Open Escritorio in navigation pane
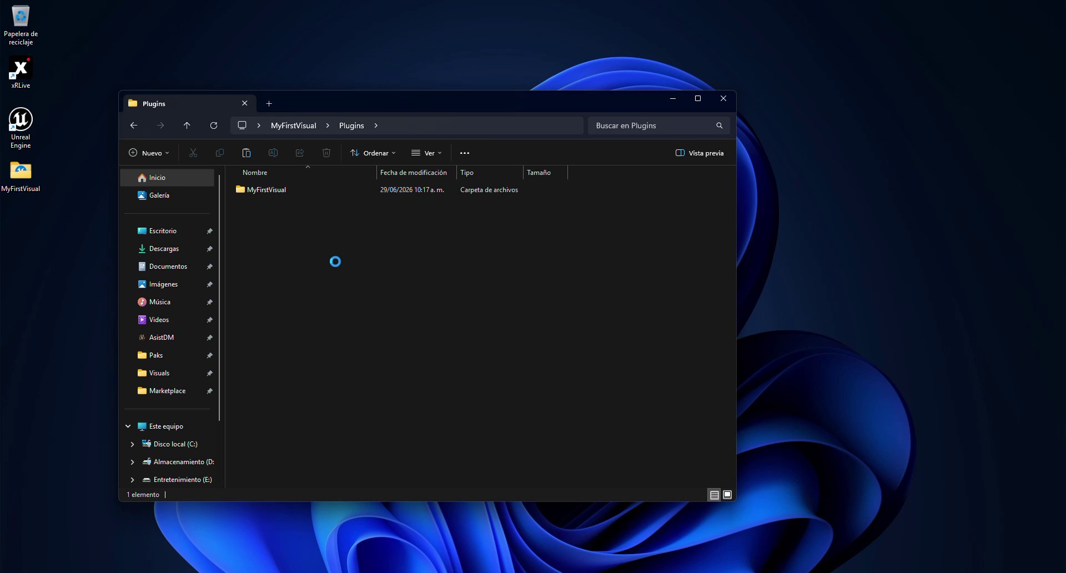This screenshot has width=1066, height=573. (163, 231)
